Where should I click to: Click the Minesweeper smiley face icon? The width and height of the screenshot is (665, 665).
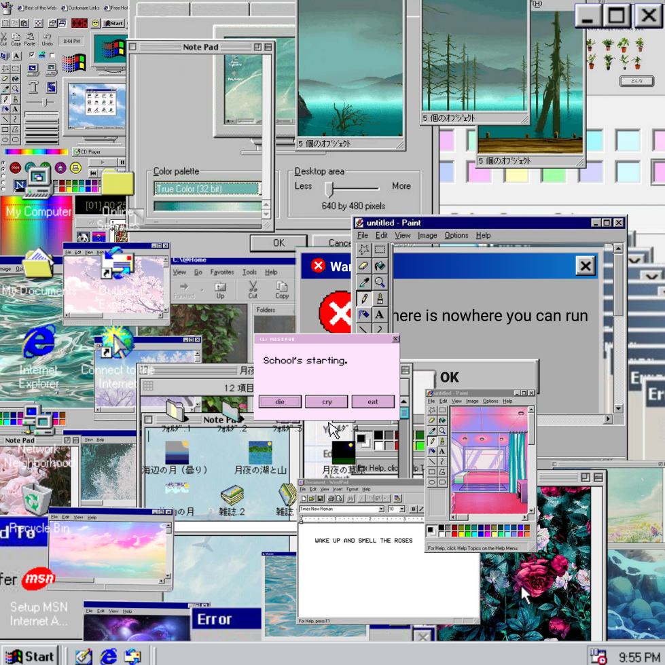pyautogui.click(x=95, y=23)
